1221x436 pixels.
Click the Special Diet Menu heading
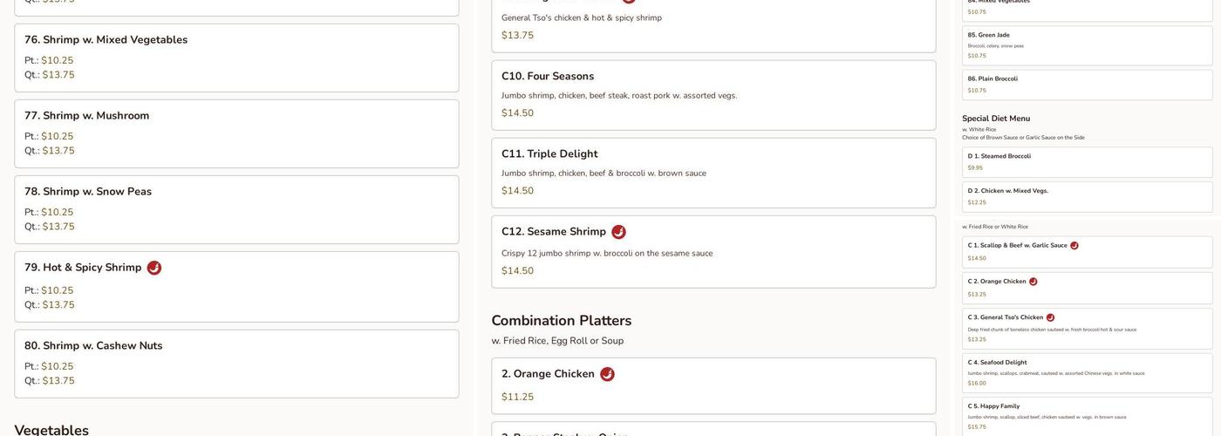point(996,119)
